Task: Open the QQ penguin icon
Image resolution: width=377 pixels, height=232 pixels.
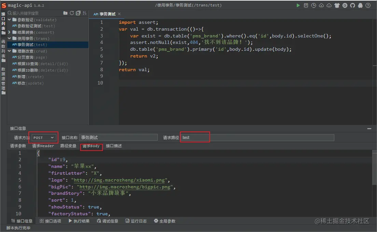Action: [360, 5]
